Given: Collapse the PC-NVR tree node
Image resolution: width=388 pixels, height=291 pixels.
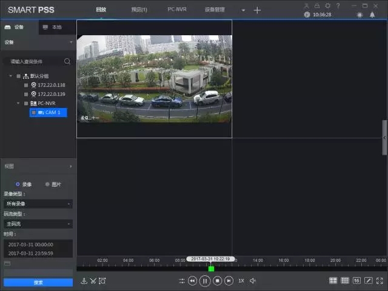Looking at the screenshot, I should click(x=18, y=103).
